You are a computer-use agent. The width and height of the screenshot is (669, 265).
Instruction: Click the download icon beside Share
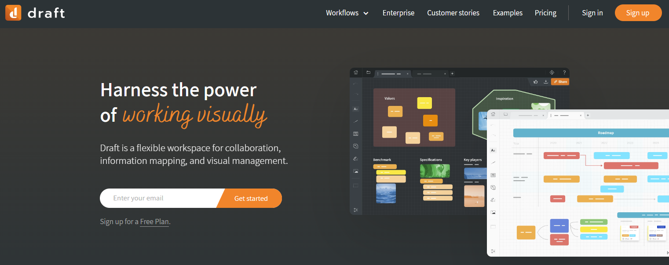[546, 81]
